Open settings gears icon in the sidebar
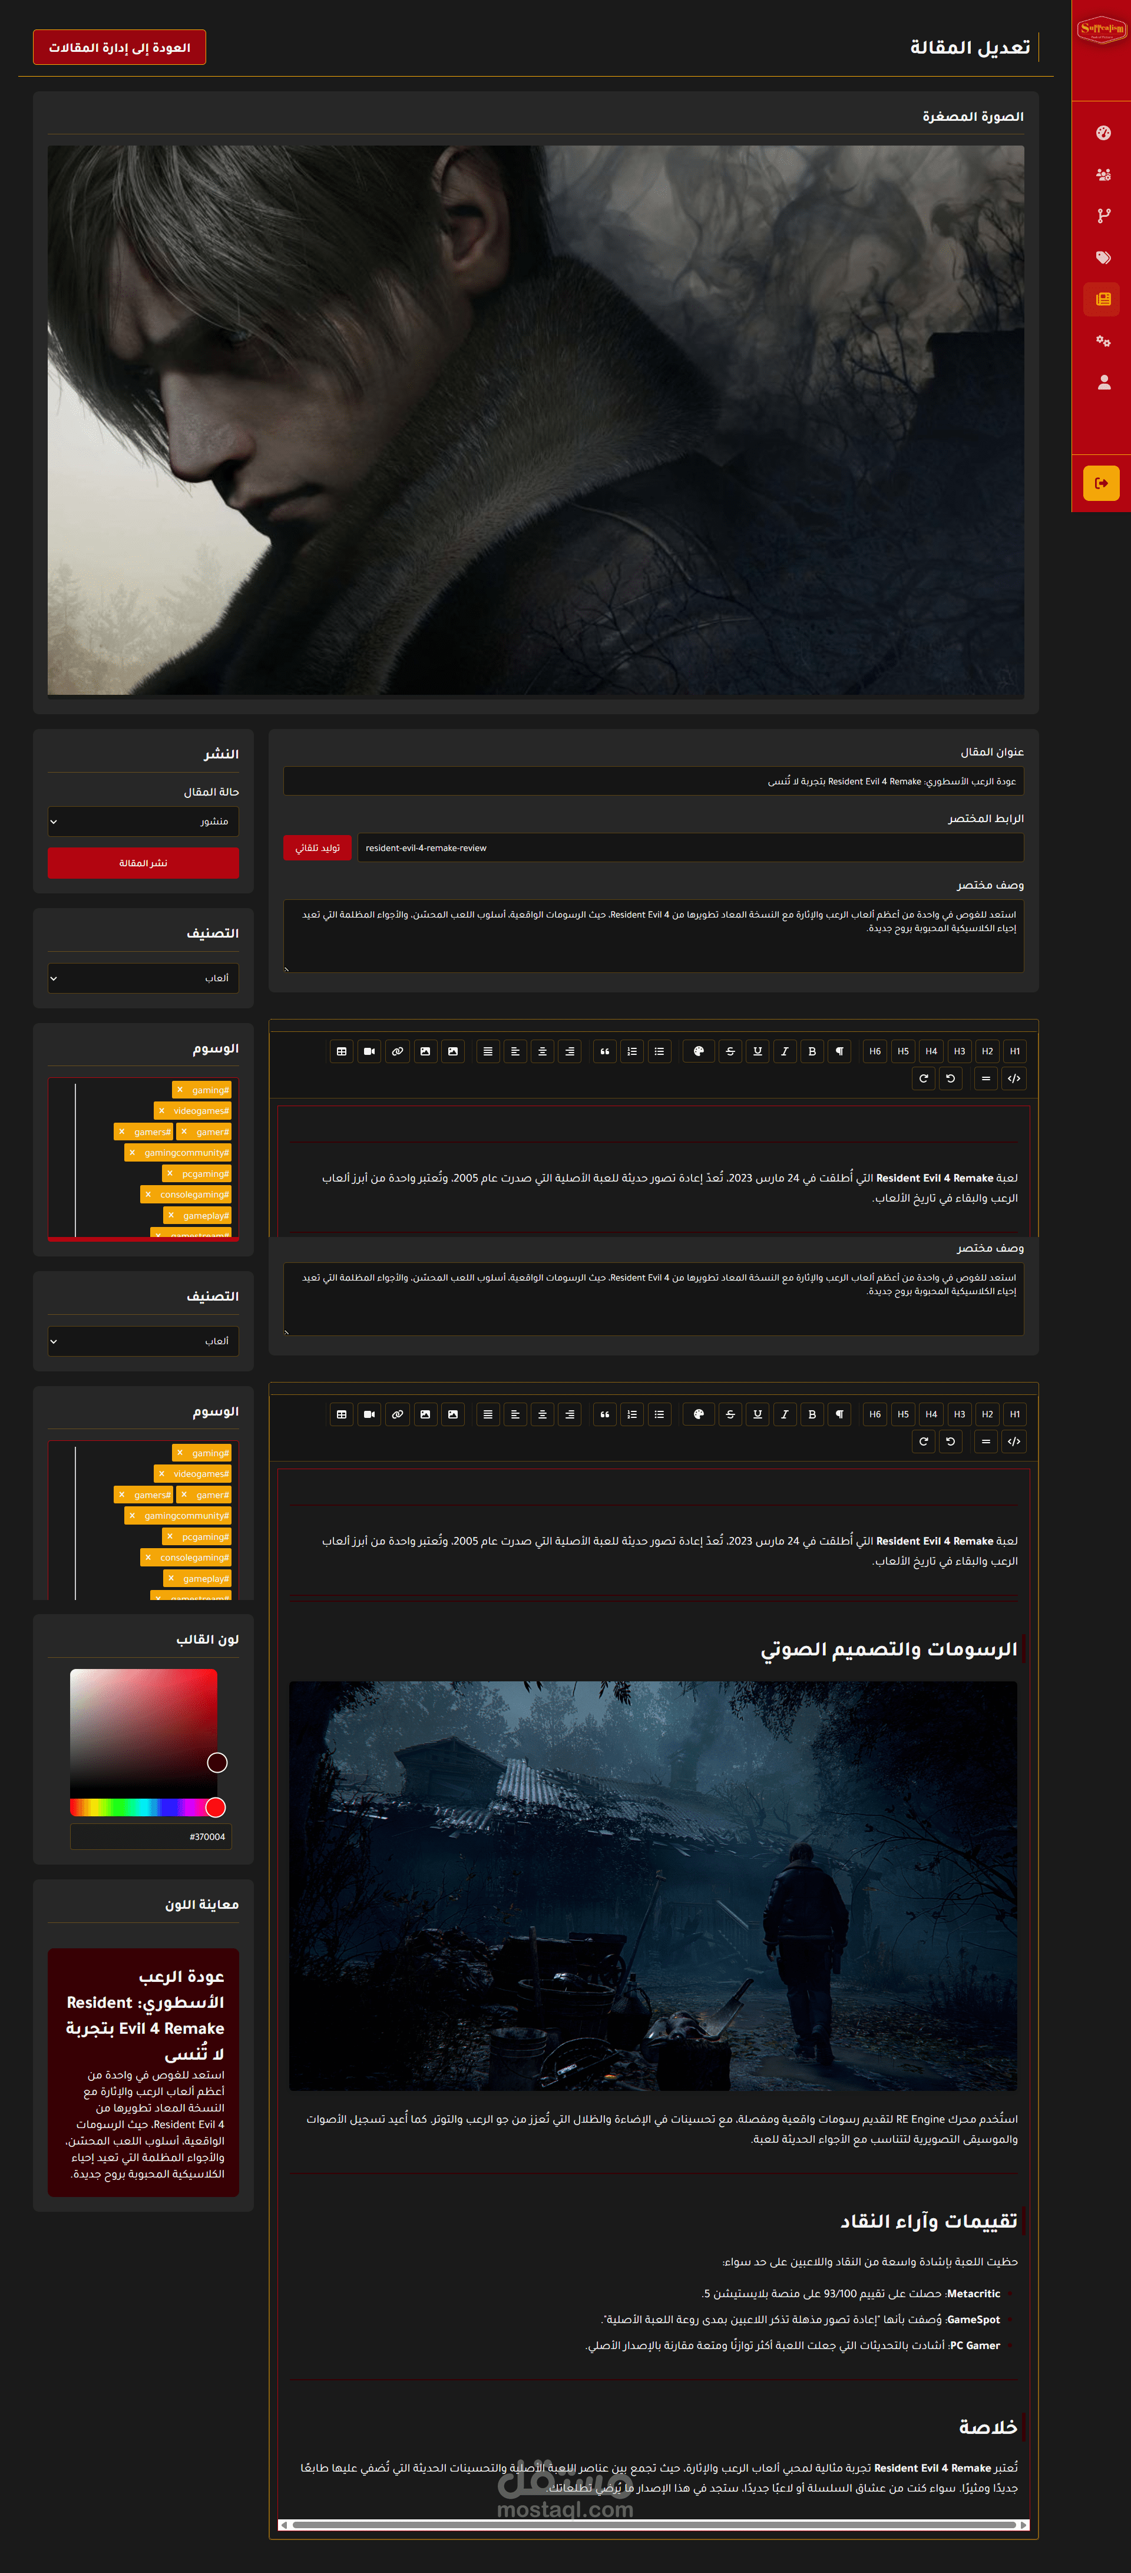Screen dimensions: 1131x2573 pos(1102,341)
